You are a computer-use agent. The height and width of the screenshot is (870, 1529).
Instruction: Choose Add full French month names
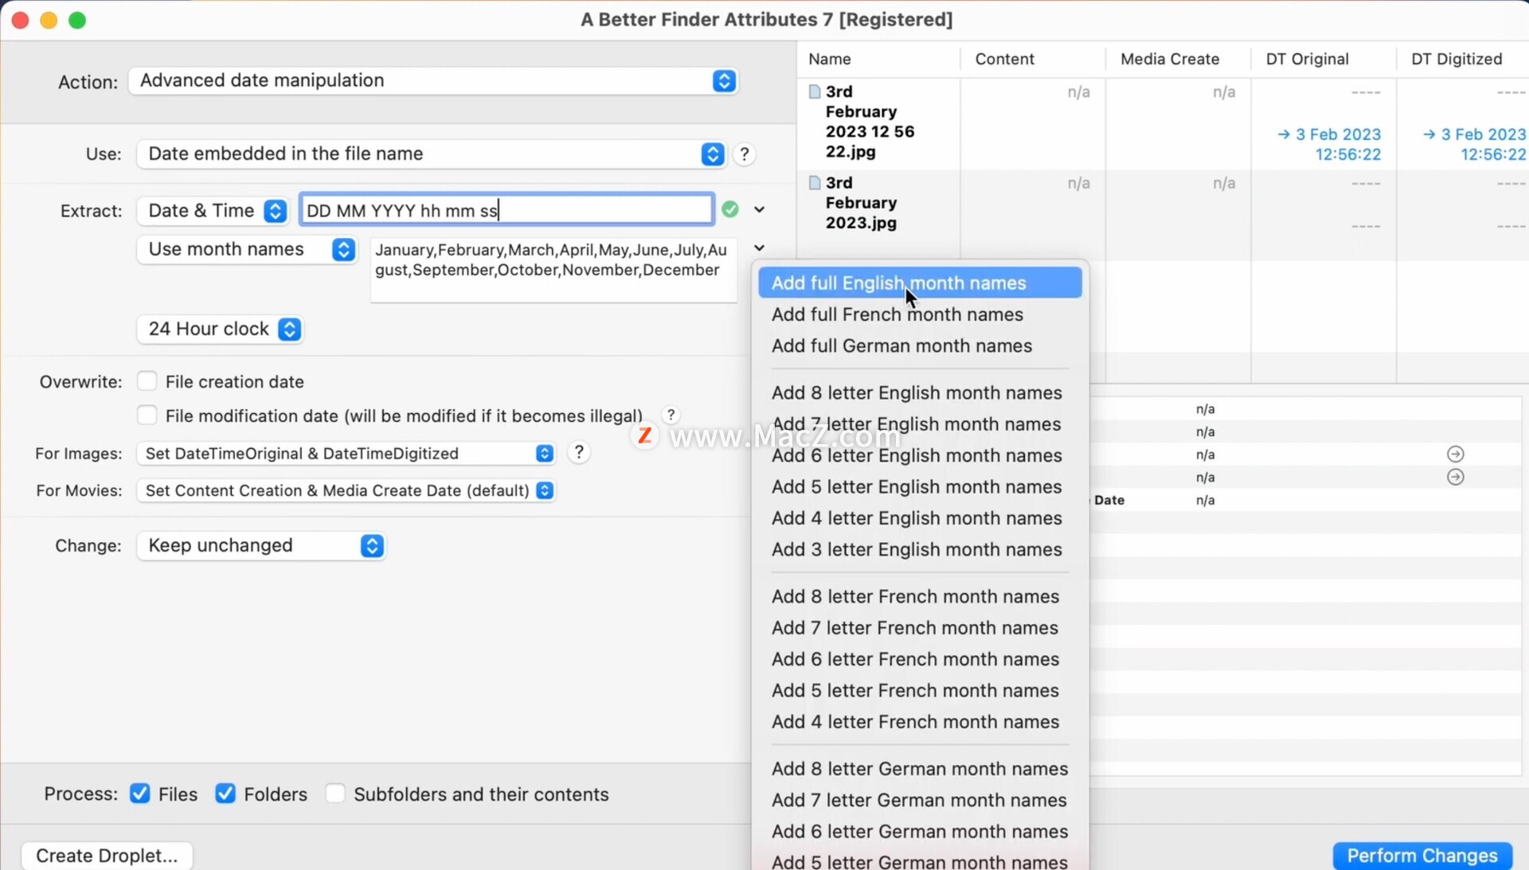[x=920, y=314]
